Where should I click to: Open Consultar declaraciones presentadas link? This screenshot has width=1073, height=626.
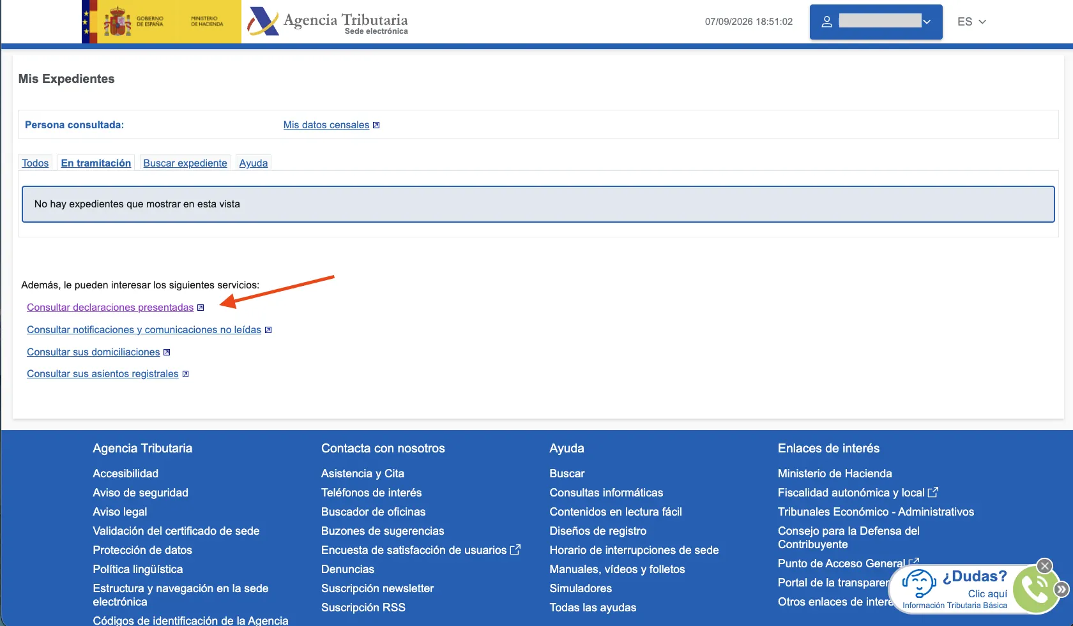110,308
